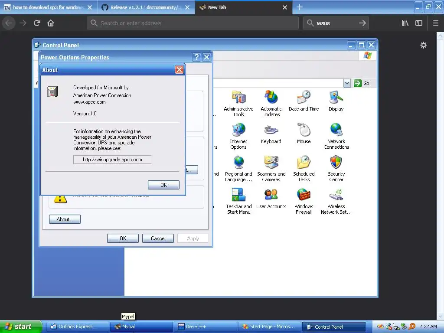This screenshot has height=333, width=444.
Task: Click the UPS icon in About dialog
Action: [52, 92]
